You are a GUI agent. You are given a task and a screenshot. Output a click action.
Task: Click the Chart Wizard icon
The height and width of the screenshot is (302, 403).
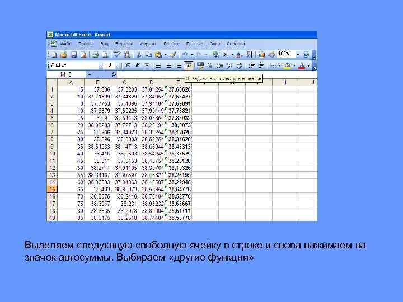click(261, 54)
